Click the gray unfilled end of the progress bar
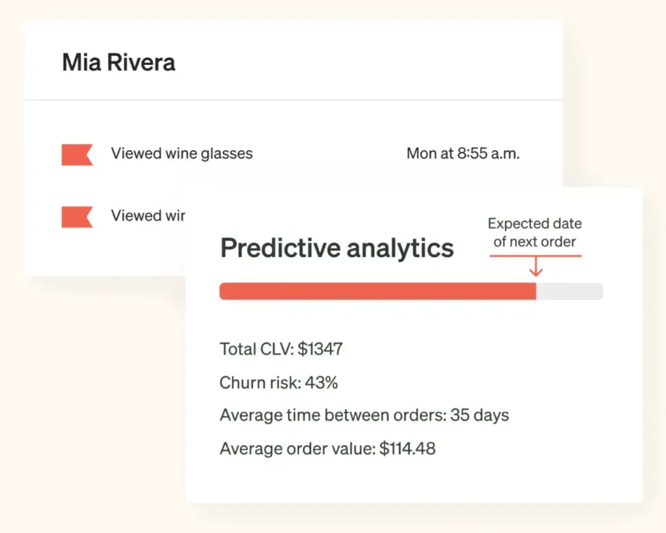Screen dimensions: 666x533 click(570, 292)
